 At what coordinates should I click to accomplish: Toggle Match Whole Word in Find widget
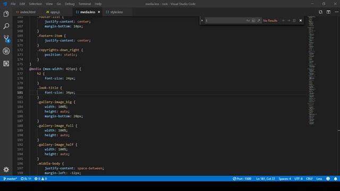click(x=253, y=20)
